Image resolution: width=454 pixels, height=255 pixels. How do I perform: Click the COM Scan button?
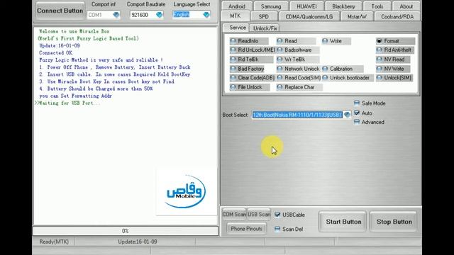tap(234, 214)
